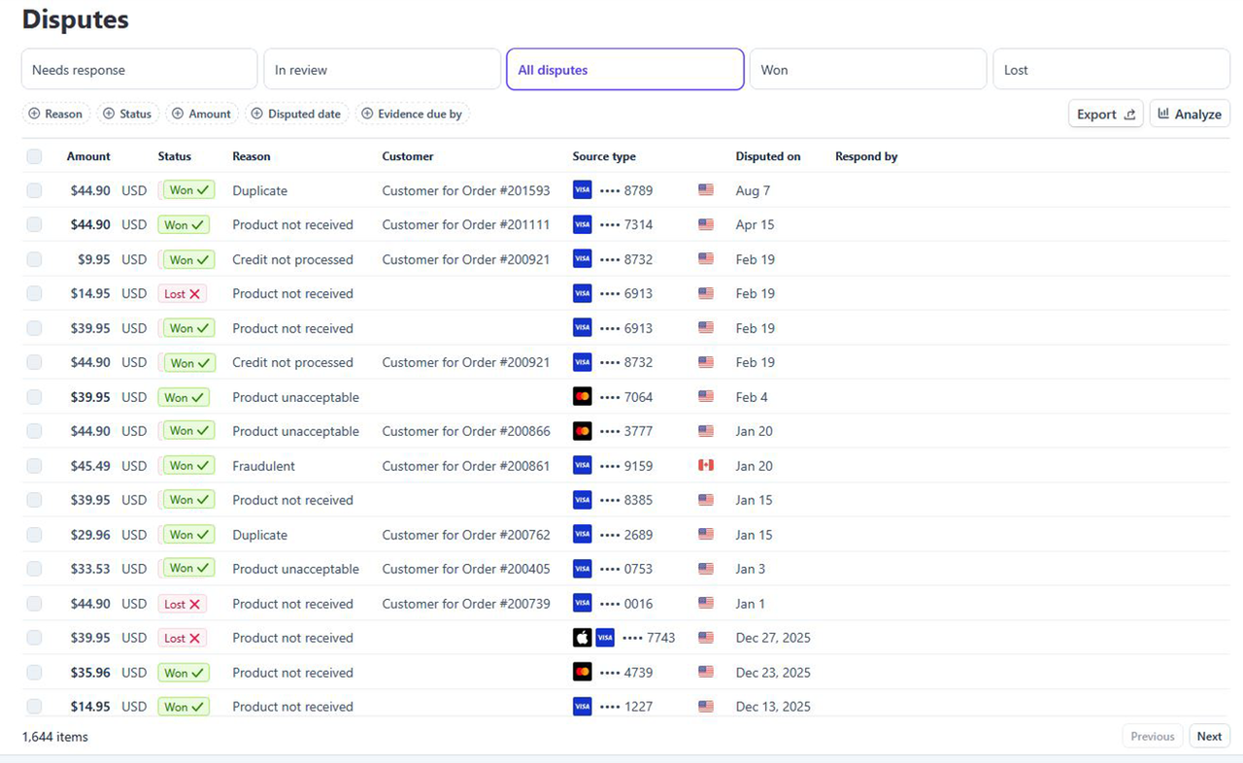This screenshot has height=763, width=1243.
Task: Check the box for the $9.95 dispute
Action: pyautogui.click(x=34, y=259)
